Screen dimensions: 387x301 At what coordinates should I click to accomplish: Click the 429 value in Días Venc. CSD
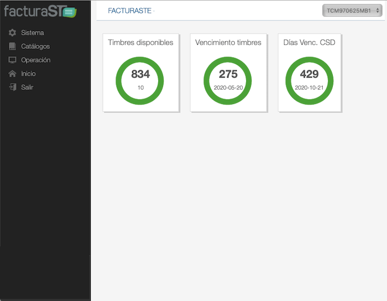[x=310, y=75]
